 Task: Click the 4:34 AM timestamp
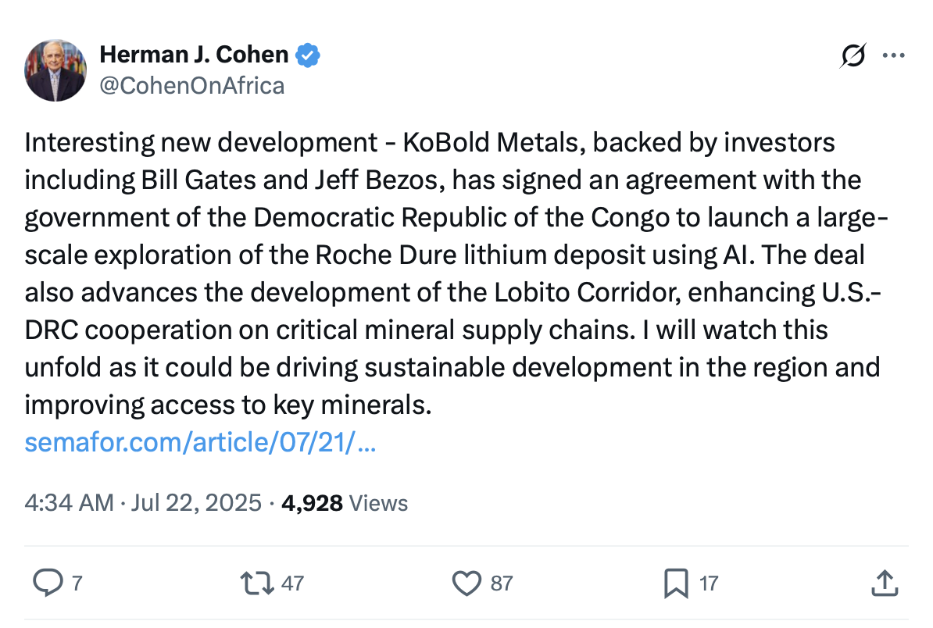pos(70,502)
